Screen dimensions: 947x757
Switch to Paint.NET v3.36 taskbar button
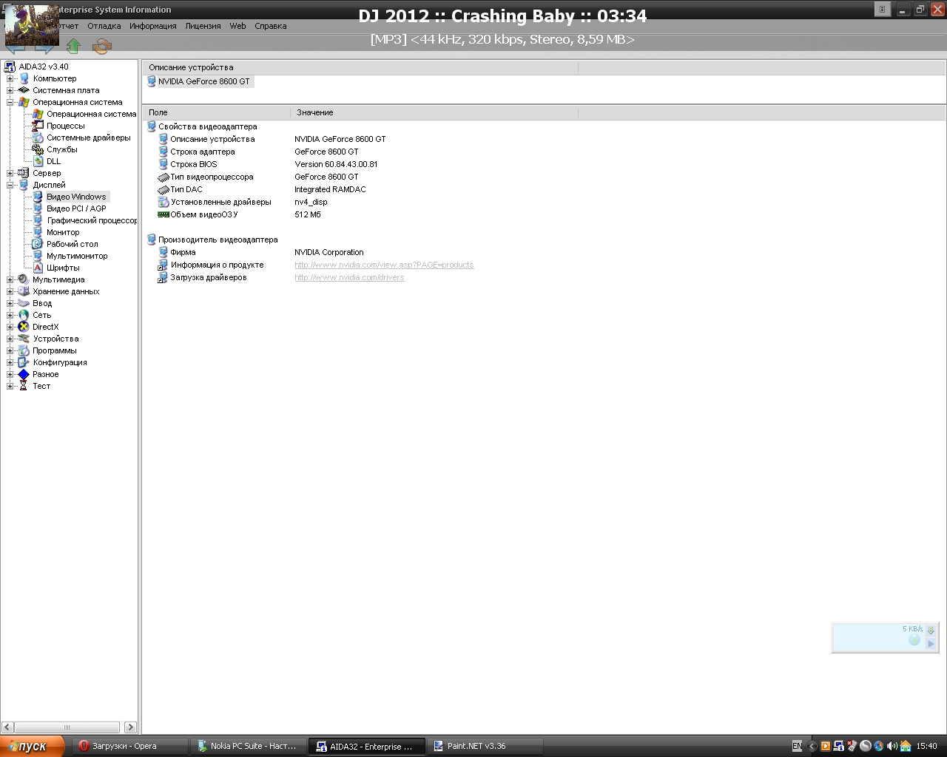pos(486,746)
